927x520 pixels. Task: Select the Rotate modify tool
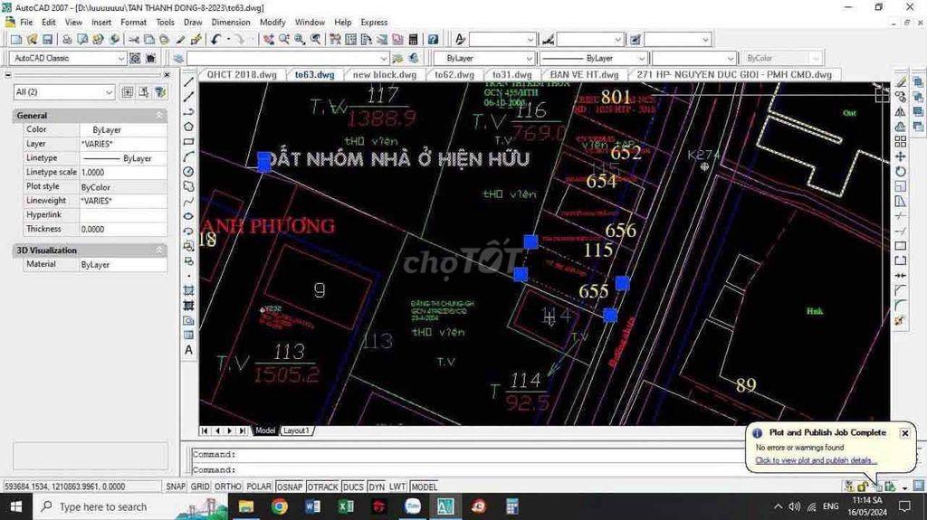pos(901,171)
